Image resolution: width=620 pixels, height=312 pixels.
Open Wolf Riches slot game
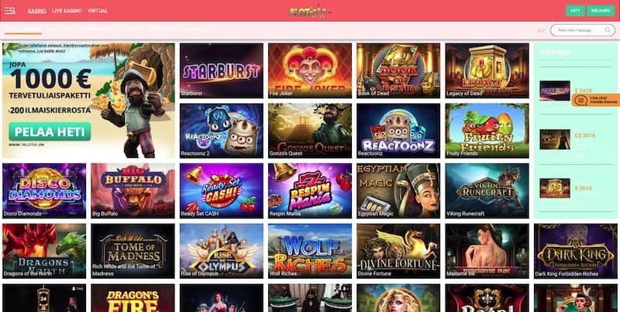(310, 251)
